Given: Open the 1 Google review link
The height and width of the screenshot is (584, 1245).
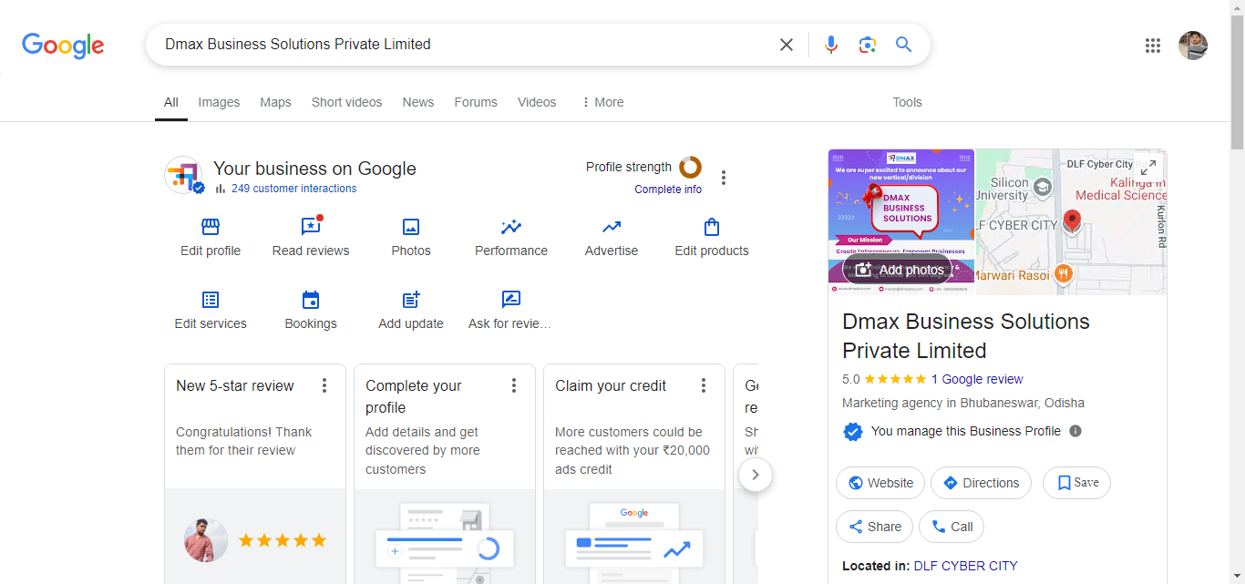Looking at the screenshot, I should 977,379.
